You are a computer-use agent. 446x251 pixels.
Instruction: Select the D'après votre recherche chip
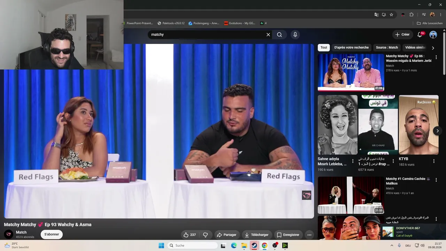coord(351,47)
